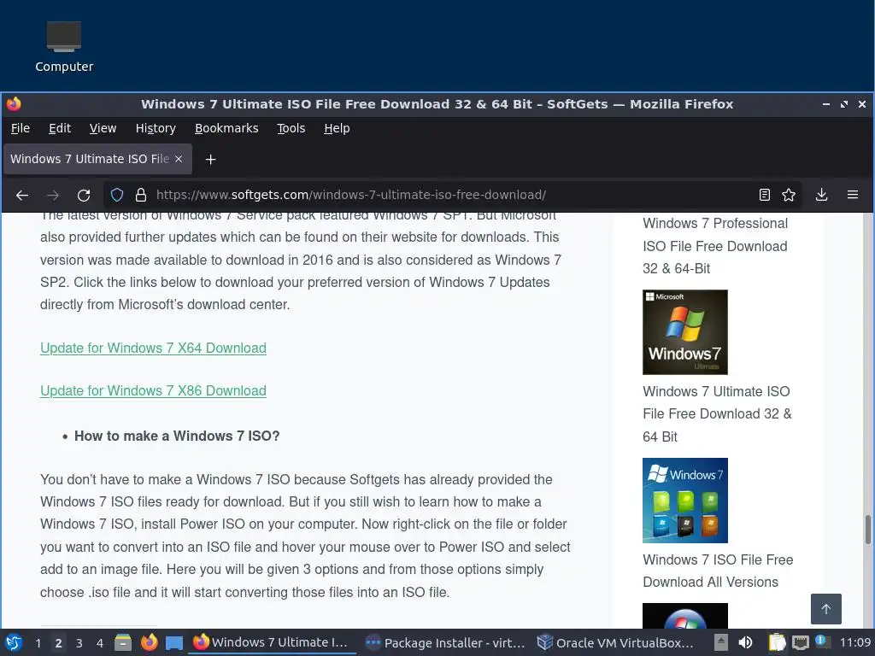Image resolution: width=875 pixels, height=656 pixels.
Task: Open Windows 7 Ultimate ISO File sidebar link
Action: [717, 414]
